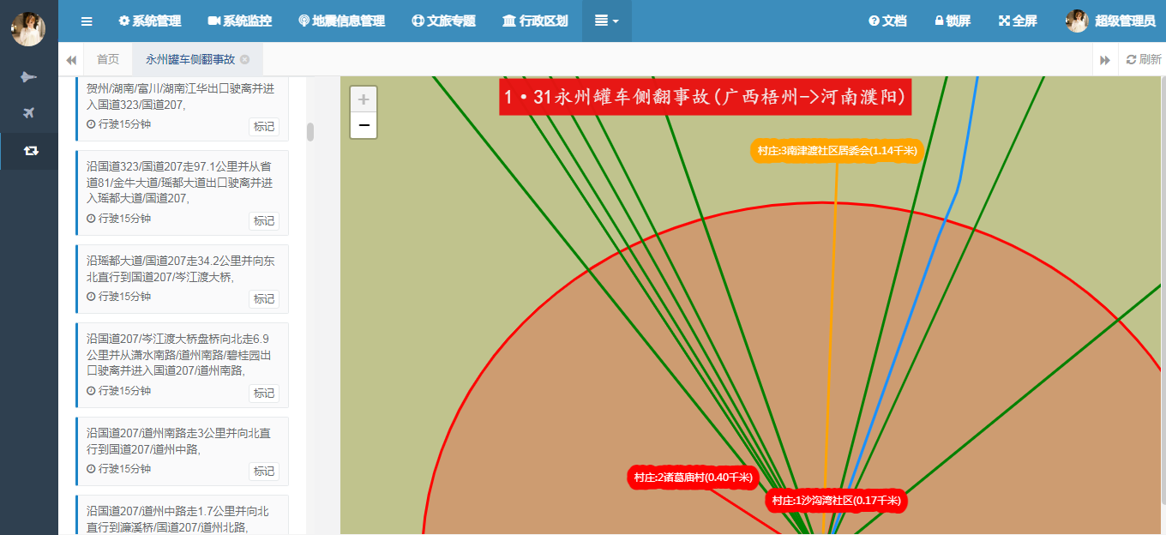The width and height of the screenshot is (1166, 535).
Task: Click the route list scrollbar thumb
Action: 310,132
